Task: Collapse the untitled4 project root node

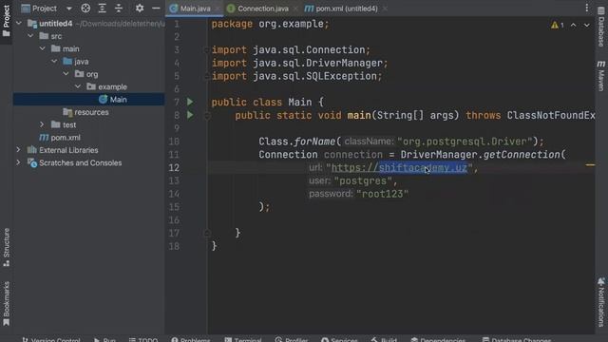Action: pyautogui.click(x=19, y=23)
